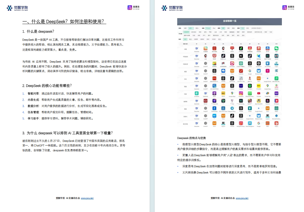Click the Google icon in the 美国 row

(250, 71)
